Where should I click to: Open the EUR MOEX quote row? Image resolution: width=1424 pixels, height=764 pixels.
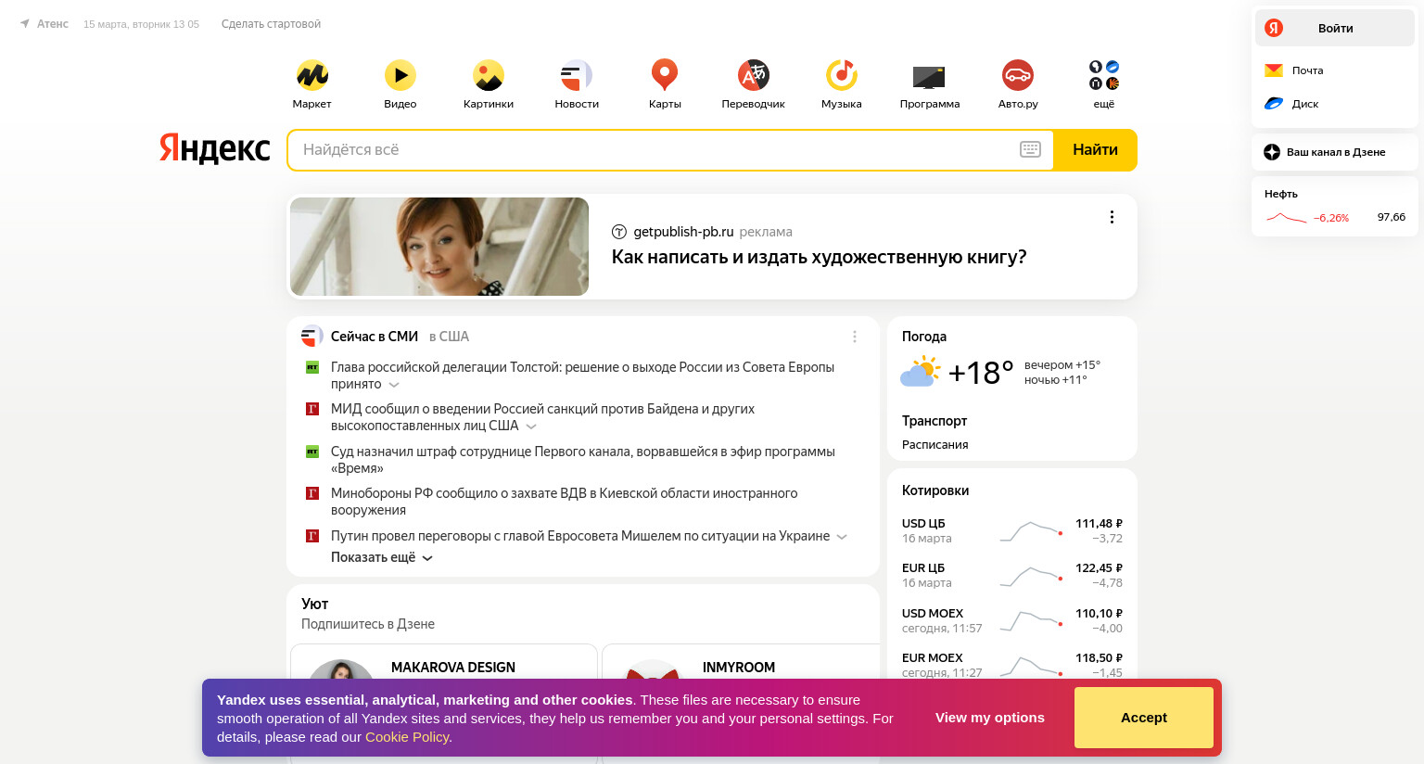1012,665
